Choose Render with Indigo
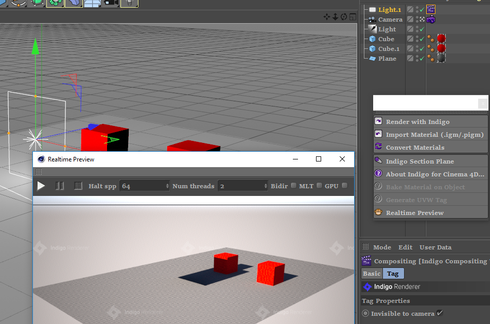This screenshot has width=490, height=324. click(x=417, y=122)
